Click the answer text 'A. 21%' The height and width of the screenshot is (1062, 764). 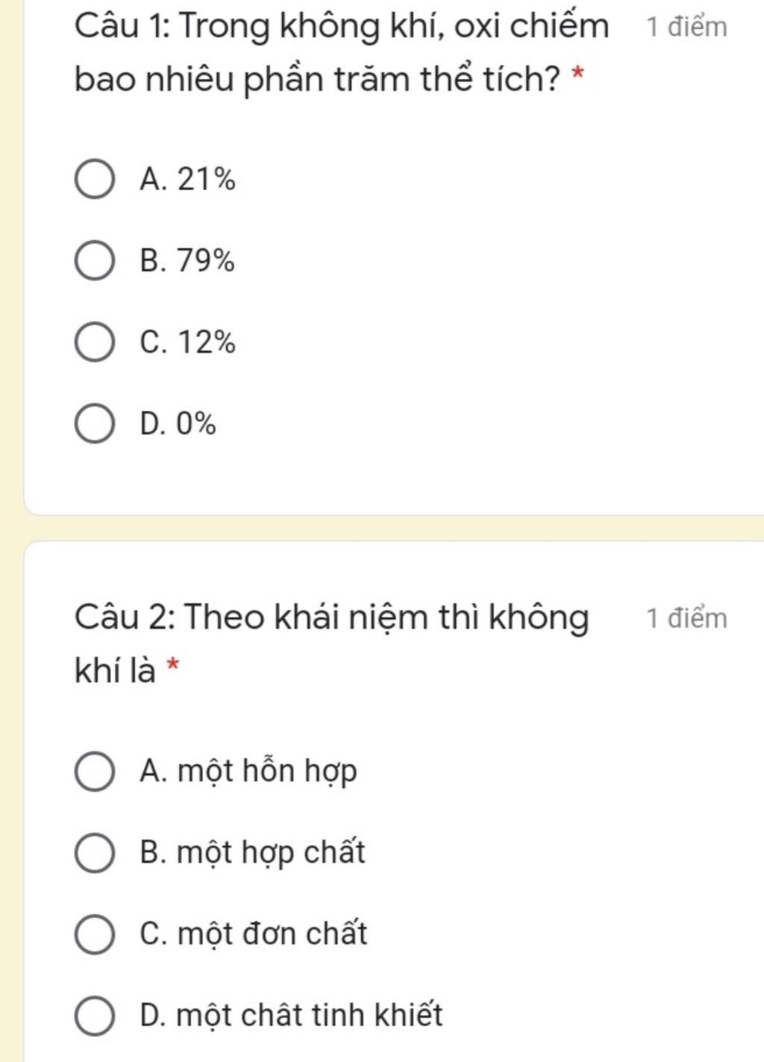(x=187, y=180)
